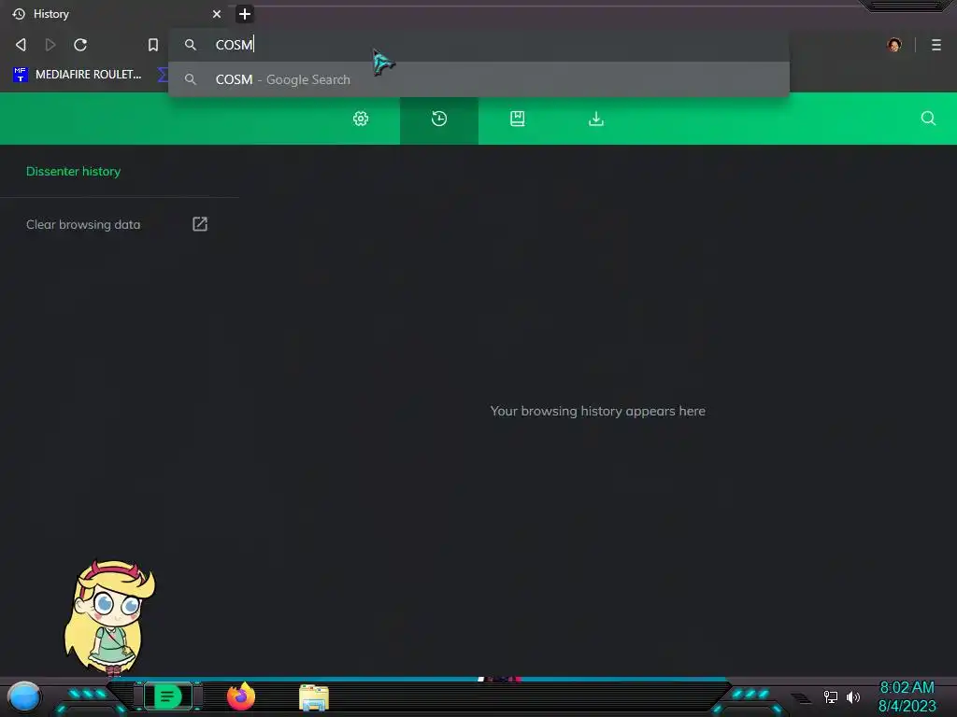
Task: Open the external link icon beside Clear browsing data
Action: point(200,224)
